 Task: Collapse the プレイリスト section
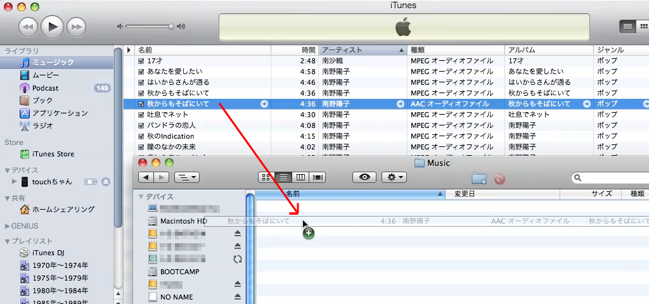[7, 241]
